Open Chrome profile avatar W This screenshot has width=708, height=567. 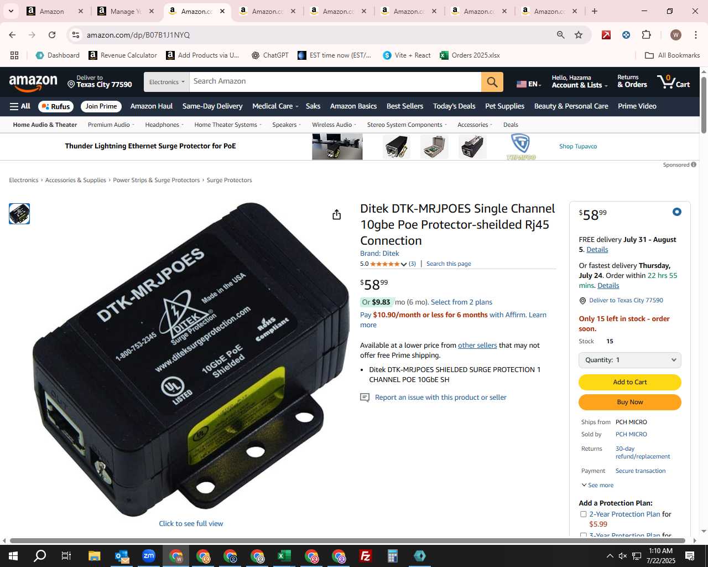point(675,35)
